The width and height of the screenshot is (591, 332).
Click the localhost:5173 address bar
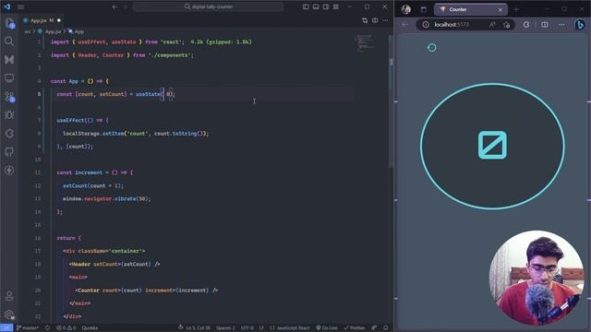click(x=452, y=25)
